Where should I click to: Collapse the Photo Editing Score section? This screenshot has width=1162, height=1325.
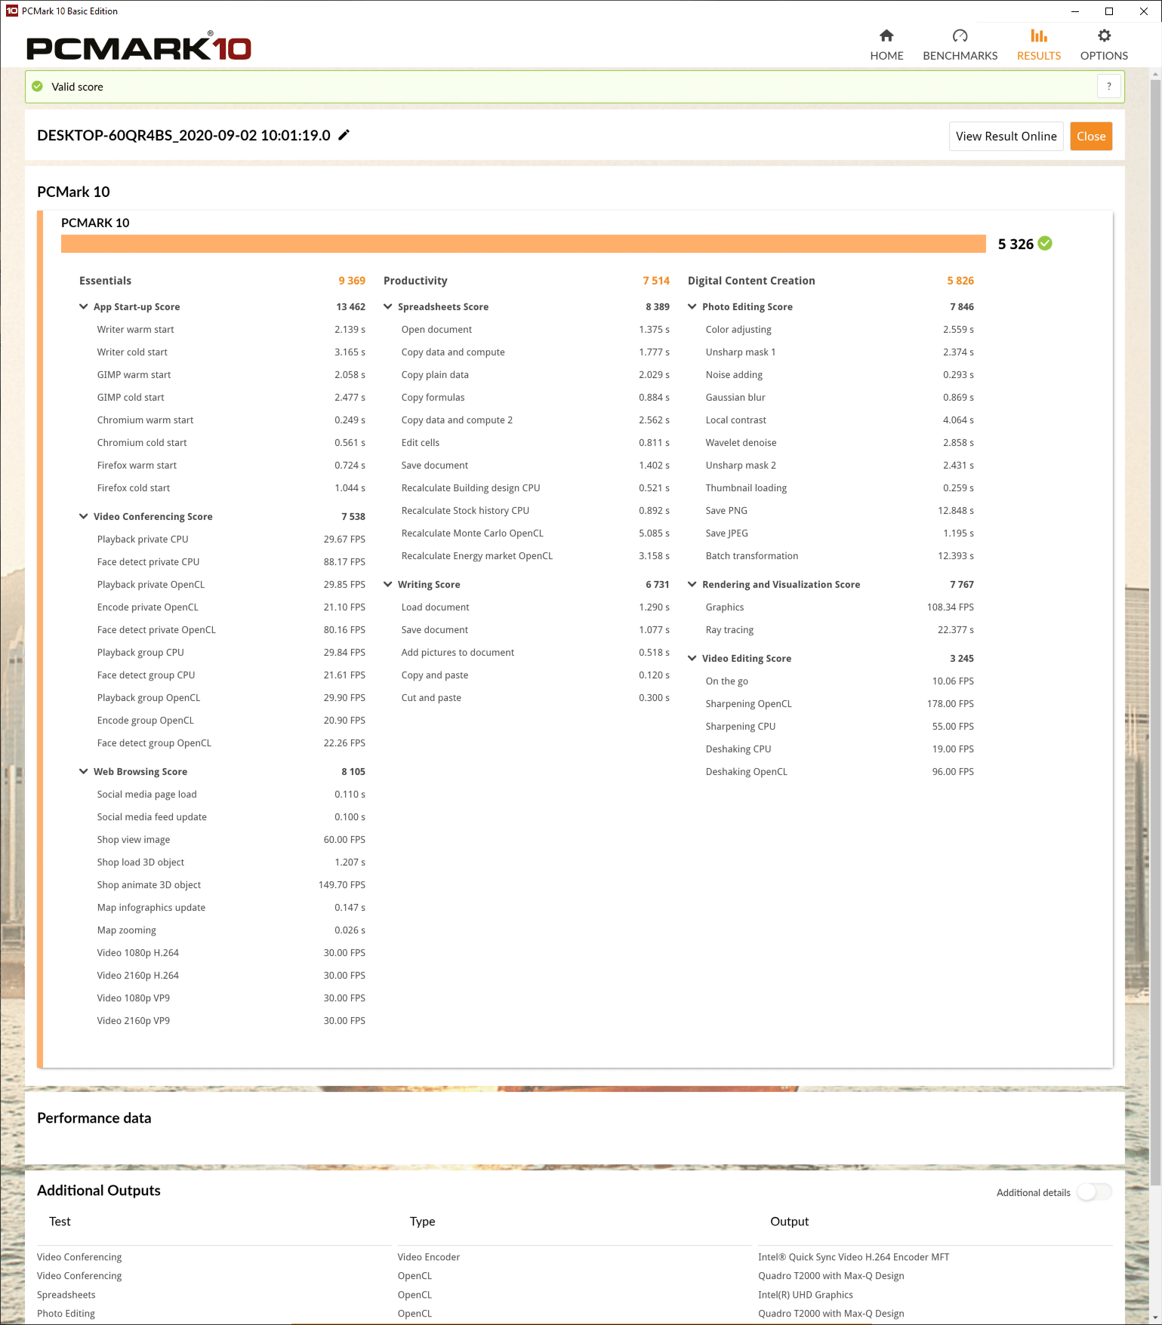692,306
